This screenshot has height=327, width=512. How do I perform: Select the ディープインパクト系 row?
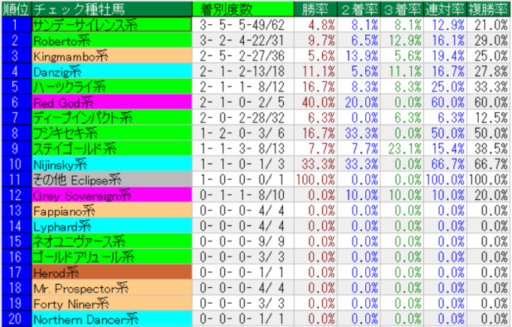tap(111, 117)
